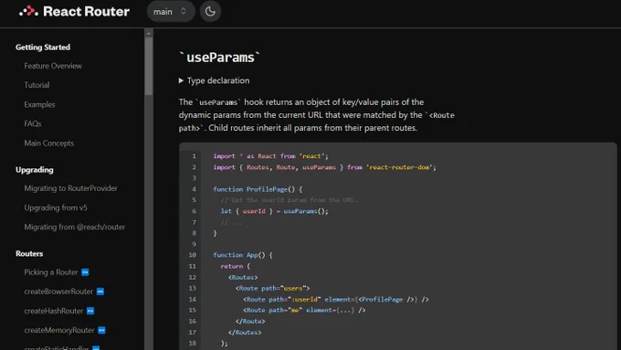
Task: Click the Upgrading section heading
Action: tap(35, 170)
